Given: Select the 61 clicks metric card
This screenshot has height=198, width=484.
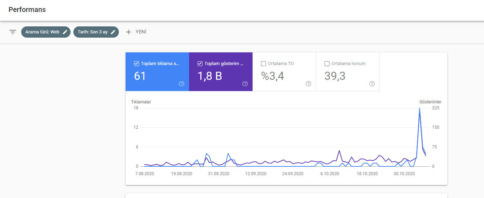Looking at the screenshot, I should pos(157,72).
